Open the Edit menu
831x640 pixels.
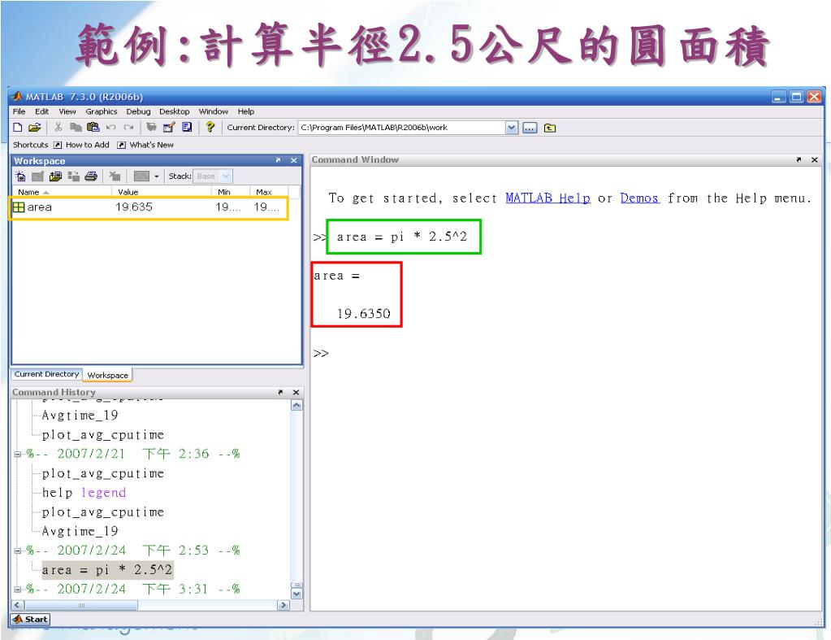tap(42, 111)
